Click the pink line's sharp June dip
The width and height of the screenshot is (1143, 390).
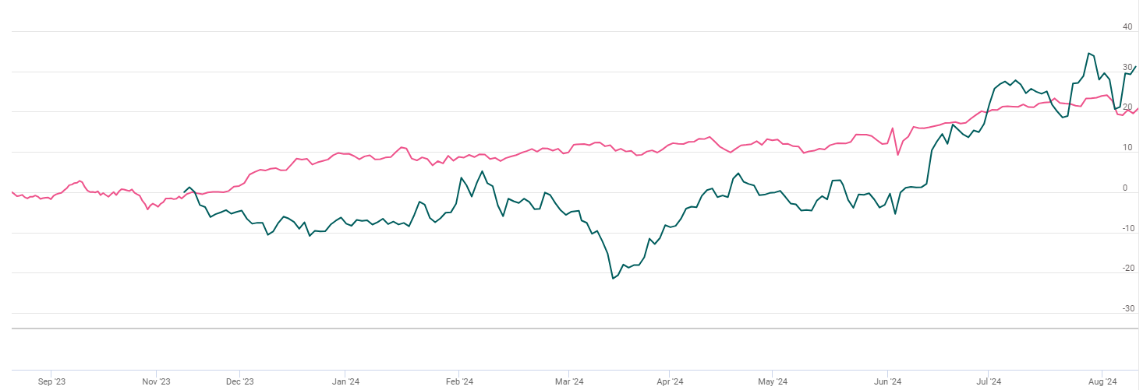click(x=898, y=155)
